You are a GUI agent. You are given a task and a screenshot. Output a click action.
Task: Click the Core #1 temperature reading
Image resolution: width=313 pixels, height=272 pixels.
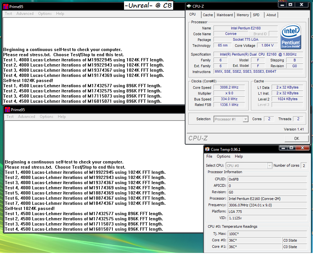(255, 247)
